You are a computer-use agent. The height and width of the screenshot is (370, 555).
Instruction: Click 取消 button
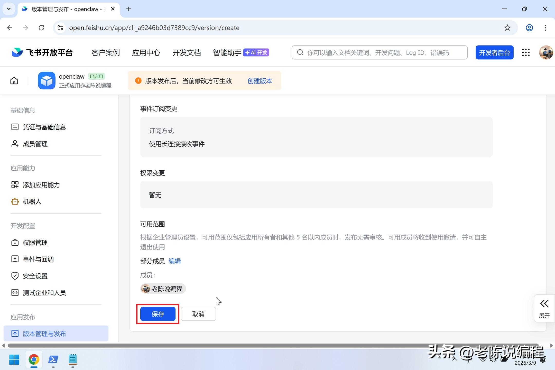pos(198,314)
